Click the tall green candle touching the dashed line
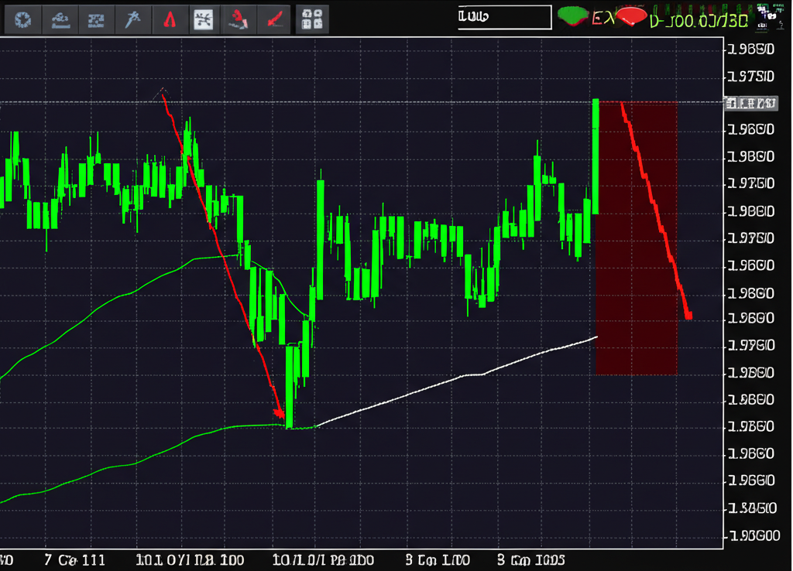Viewport: 793px width, 571px height. 596,155
